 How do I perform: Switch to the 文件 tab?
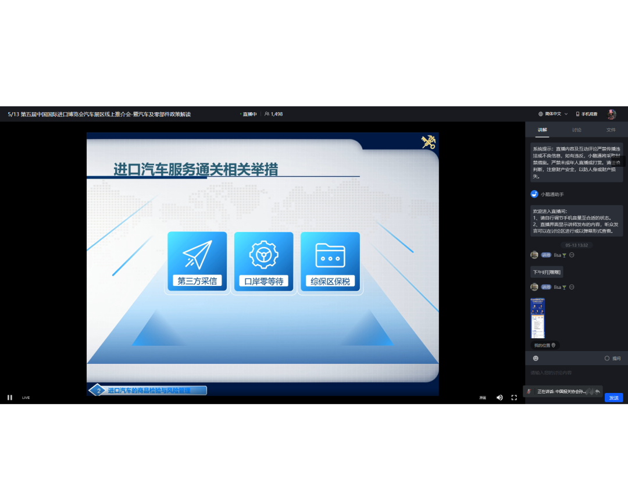(611, 130)
